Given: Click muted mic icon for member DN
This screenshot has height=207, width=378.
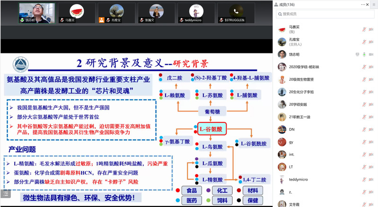Looking at the screenshot, I should tap(365, 129).
